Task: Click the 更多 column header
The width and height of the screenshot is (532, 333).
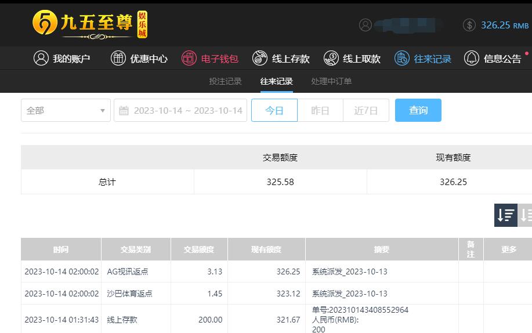Action: tap(509, 249)
